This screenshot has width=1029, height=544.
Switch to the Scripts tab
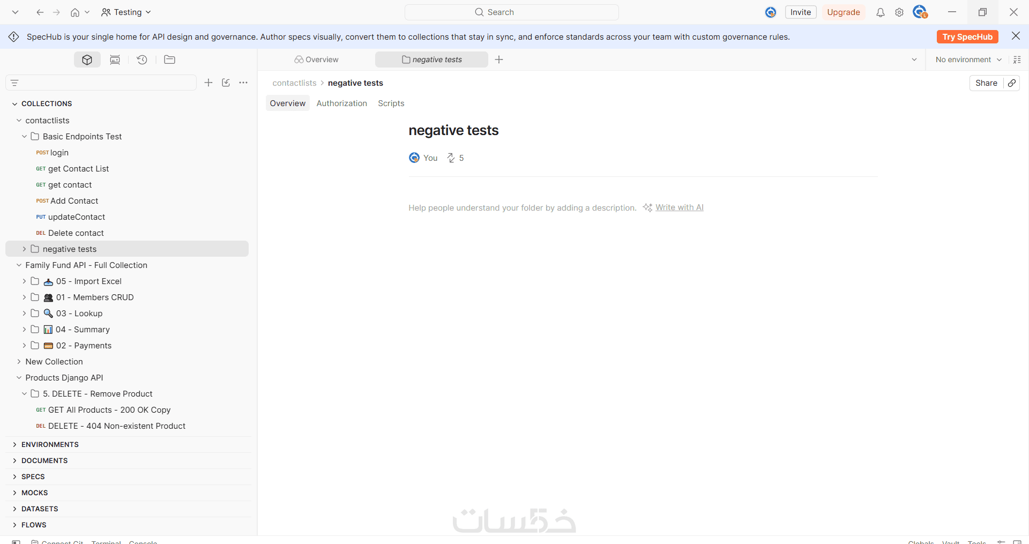pos(391,103)
